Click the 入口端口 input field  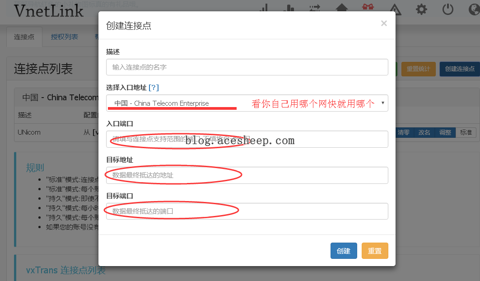coord(247,139)
